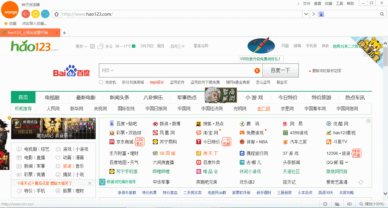Image resolution: width=388 pixels, height=208 pixels.
Task: Open the image search icon in address bar
Action: pyautogui.click(x=322, y=14)
